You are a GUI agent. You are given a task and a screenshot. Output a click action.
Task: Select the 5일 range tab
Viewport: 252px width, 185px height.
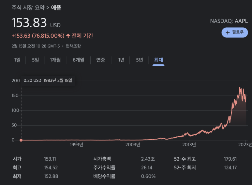35,60
